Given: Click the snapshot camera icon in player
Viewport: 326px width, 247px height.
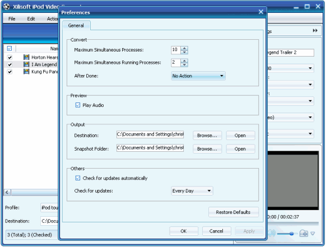Looking at the screenshot, I should pyautogui.click(x=304, y=234).
